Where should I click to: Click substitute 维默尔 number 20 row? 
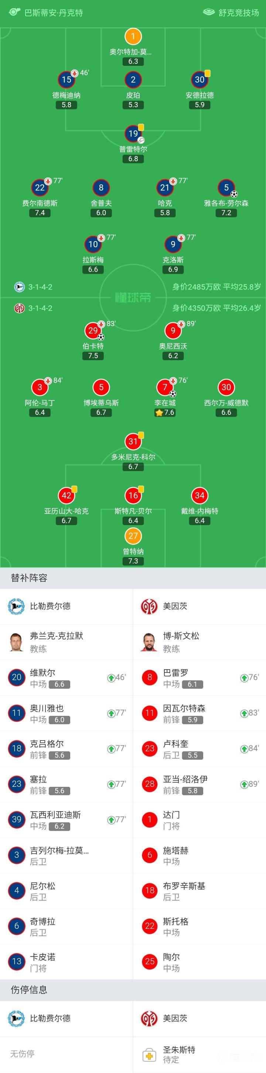[x=66, y=678]
